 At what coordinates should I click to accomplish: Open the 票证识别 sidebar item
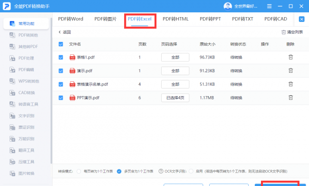(x=22, y=127)
